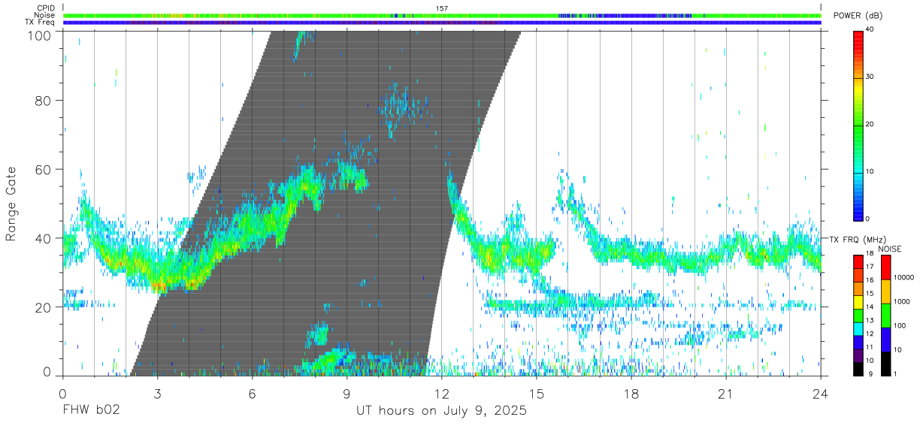Click the power scale value 30

click(870, 77)
